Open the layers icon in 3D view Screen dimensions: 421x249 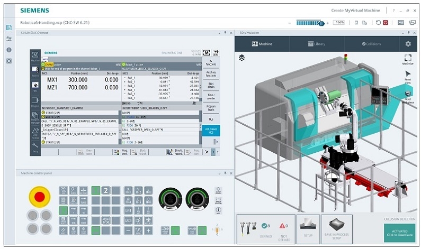241,58
